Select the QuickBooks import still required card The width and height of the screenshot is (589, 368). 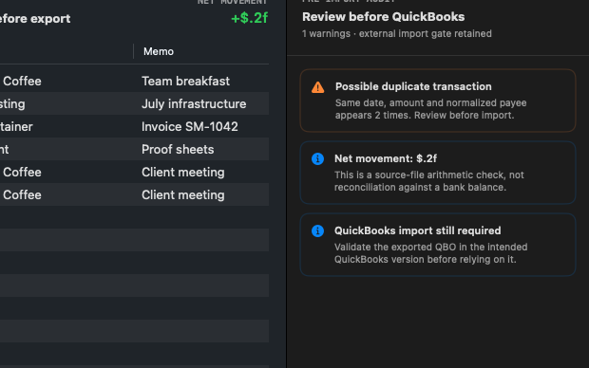[x=438, y=245]
